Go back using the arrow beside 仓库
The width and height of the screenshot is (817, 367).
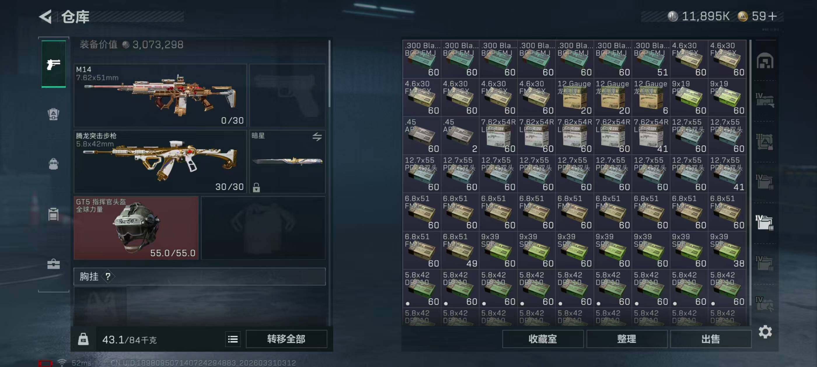tap(45, 17)
